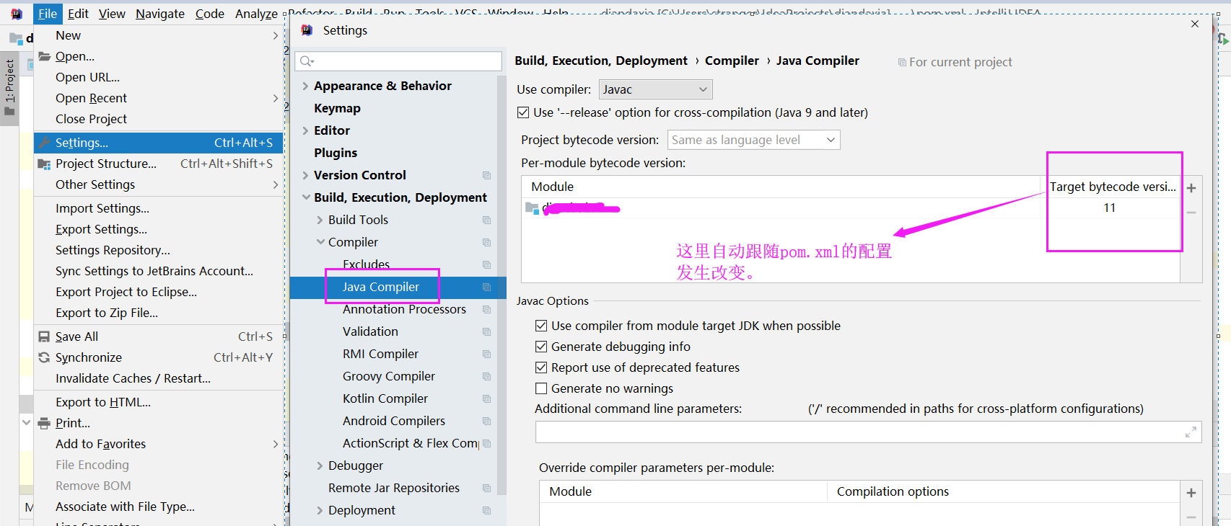1231x526 pixels.
Task: Click the Additional command line parameters field
Action: (x=868, y=432)
